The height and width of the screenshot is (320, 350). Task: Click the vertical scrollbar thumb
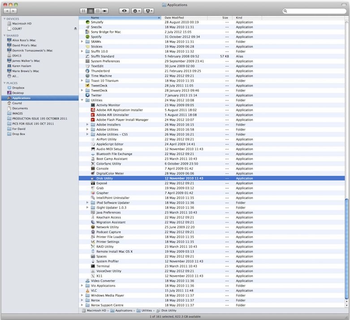(346, 249)
